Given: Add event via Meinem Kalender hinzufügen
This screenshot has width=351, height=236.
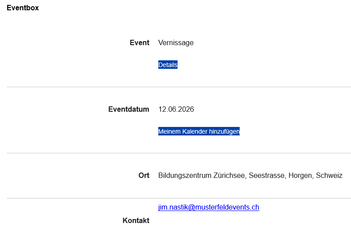Looking at the screenshot, I should click(199, 131).
